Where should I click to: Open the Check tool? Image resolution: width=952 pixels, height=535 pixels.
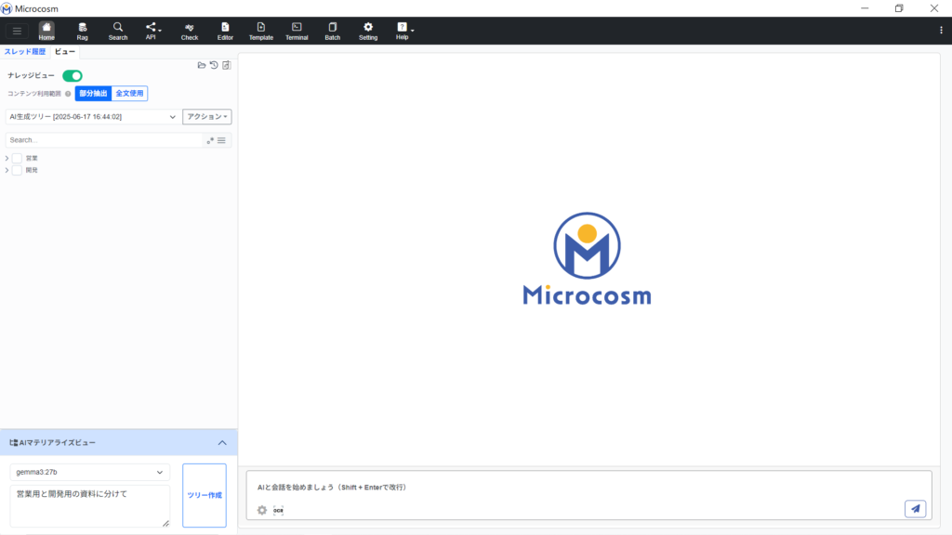(190, 31)
